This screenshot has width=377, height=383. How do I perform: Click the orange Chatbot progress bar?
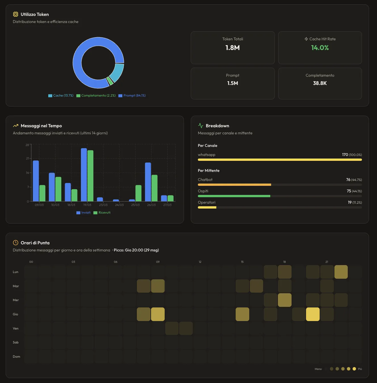click(x=234, y=185)
